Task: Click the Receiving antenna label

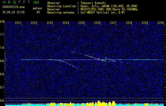Action: 61,12
